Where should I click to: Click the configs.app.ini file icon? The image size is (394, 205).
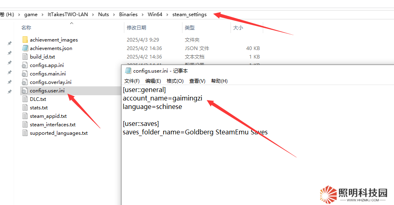click(25, 65)
